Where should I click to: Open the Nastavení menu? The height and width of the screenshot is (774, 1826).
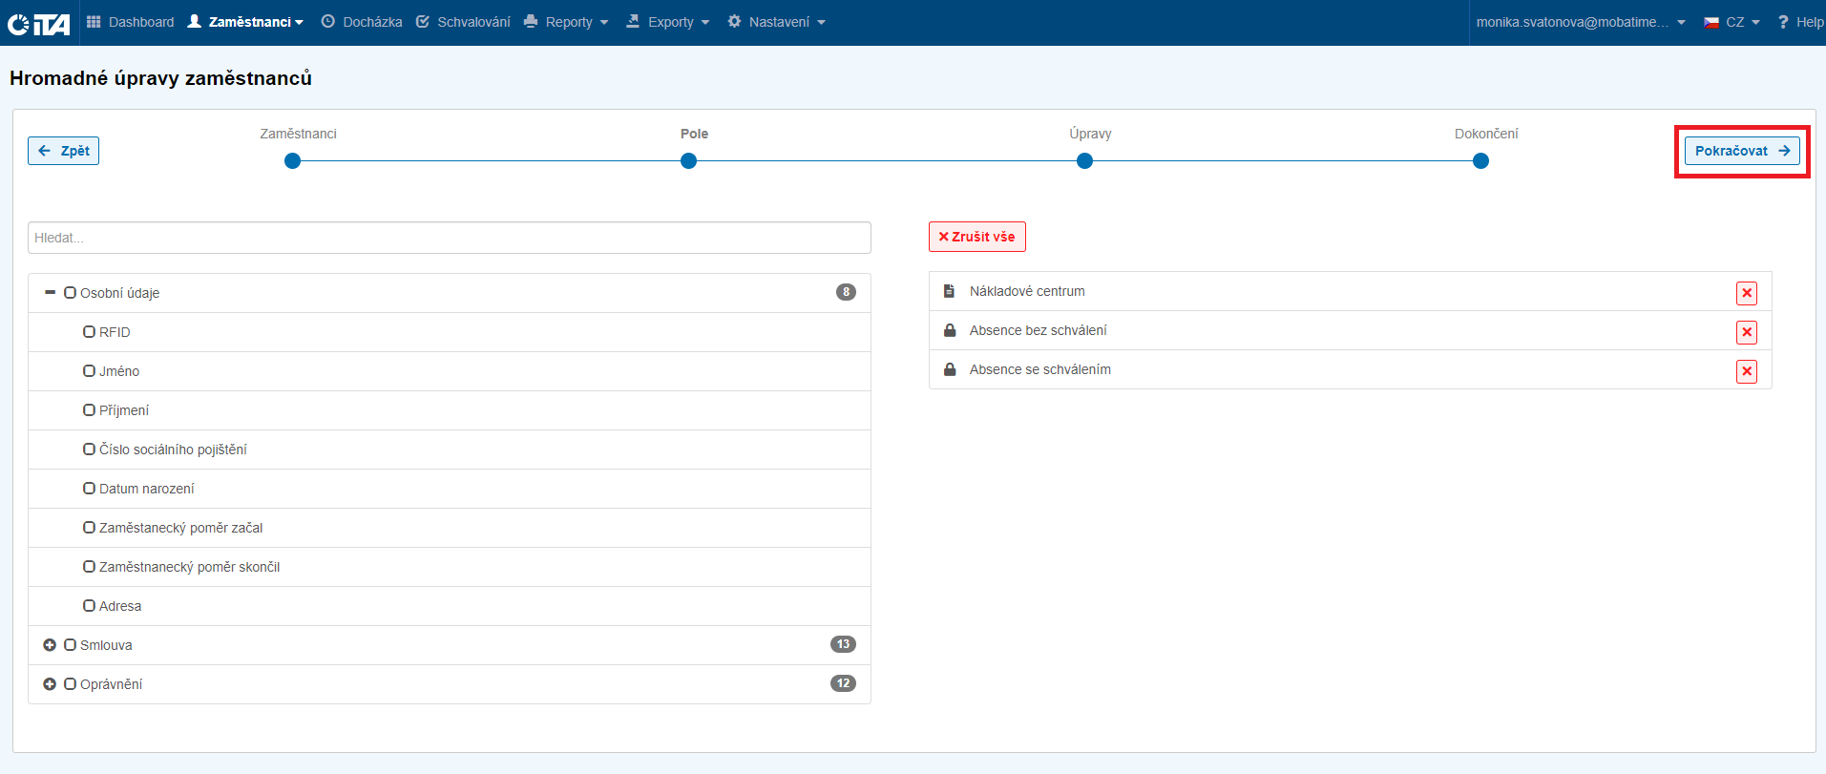pyautogui.click(x=777, y=22)
